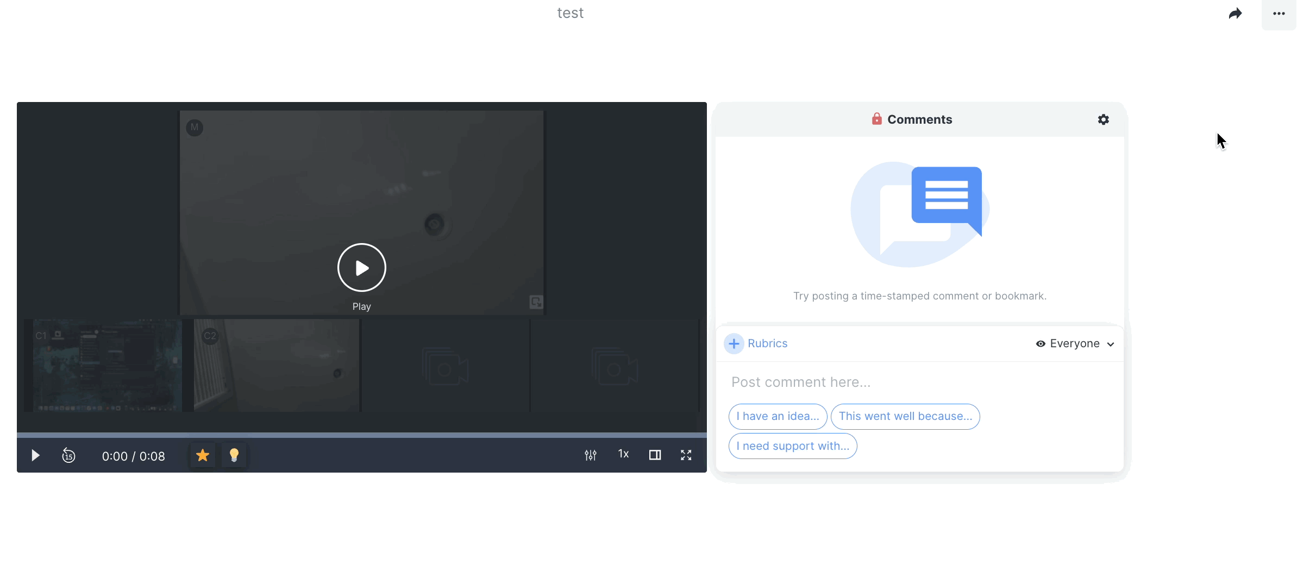
Task: Click the Post comment input field
Action: coord(920,381)
